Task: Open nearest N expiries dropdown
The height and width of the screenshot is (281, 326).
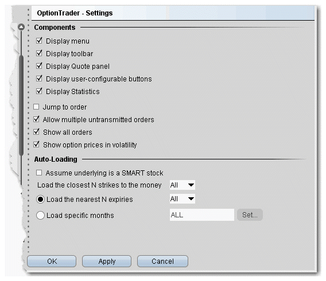Action: [183, 199]
